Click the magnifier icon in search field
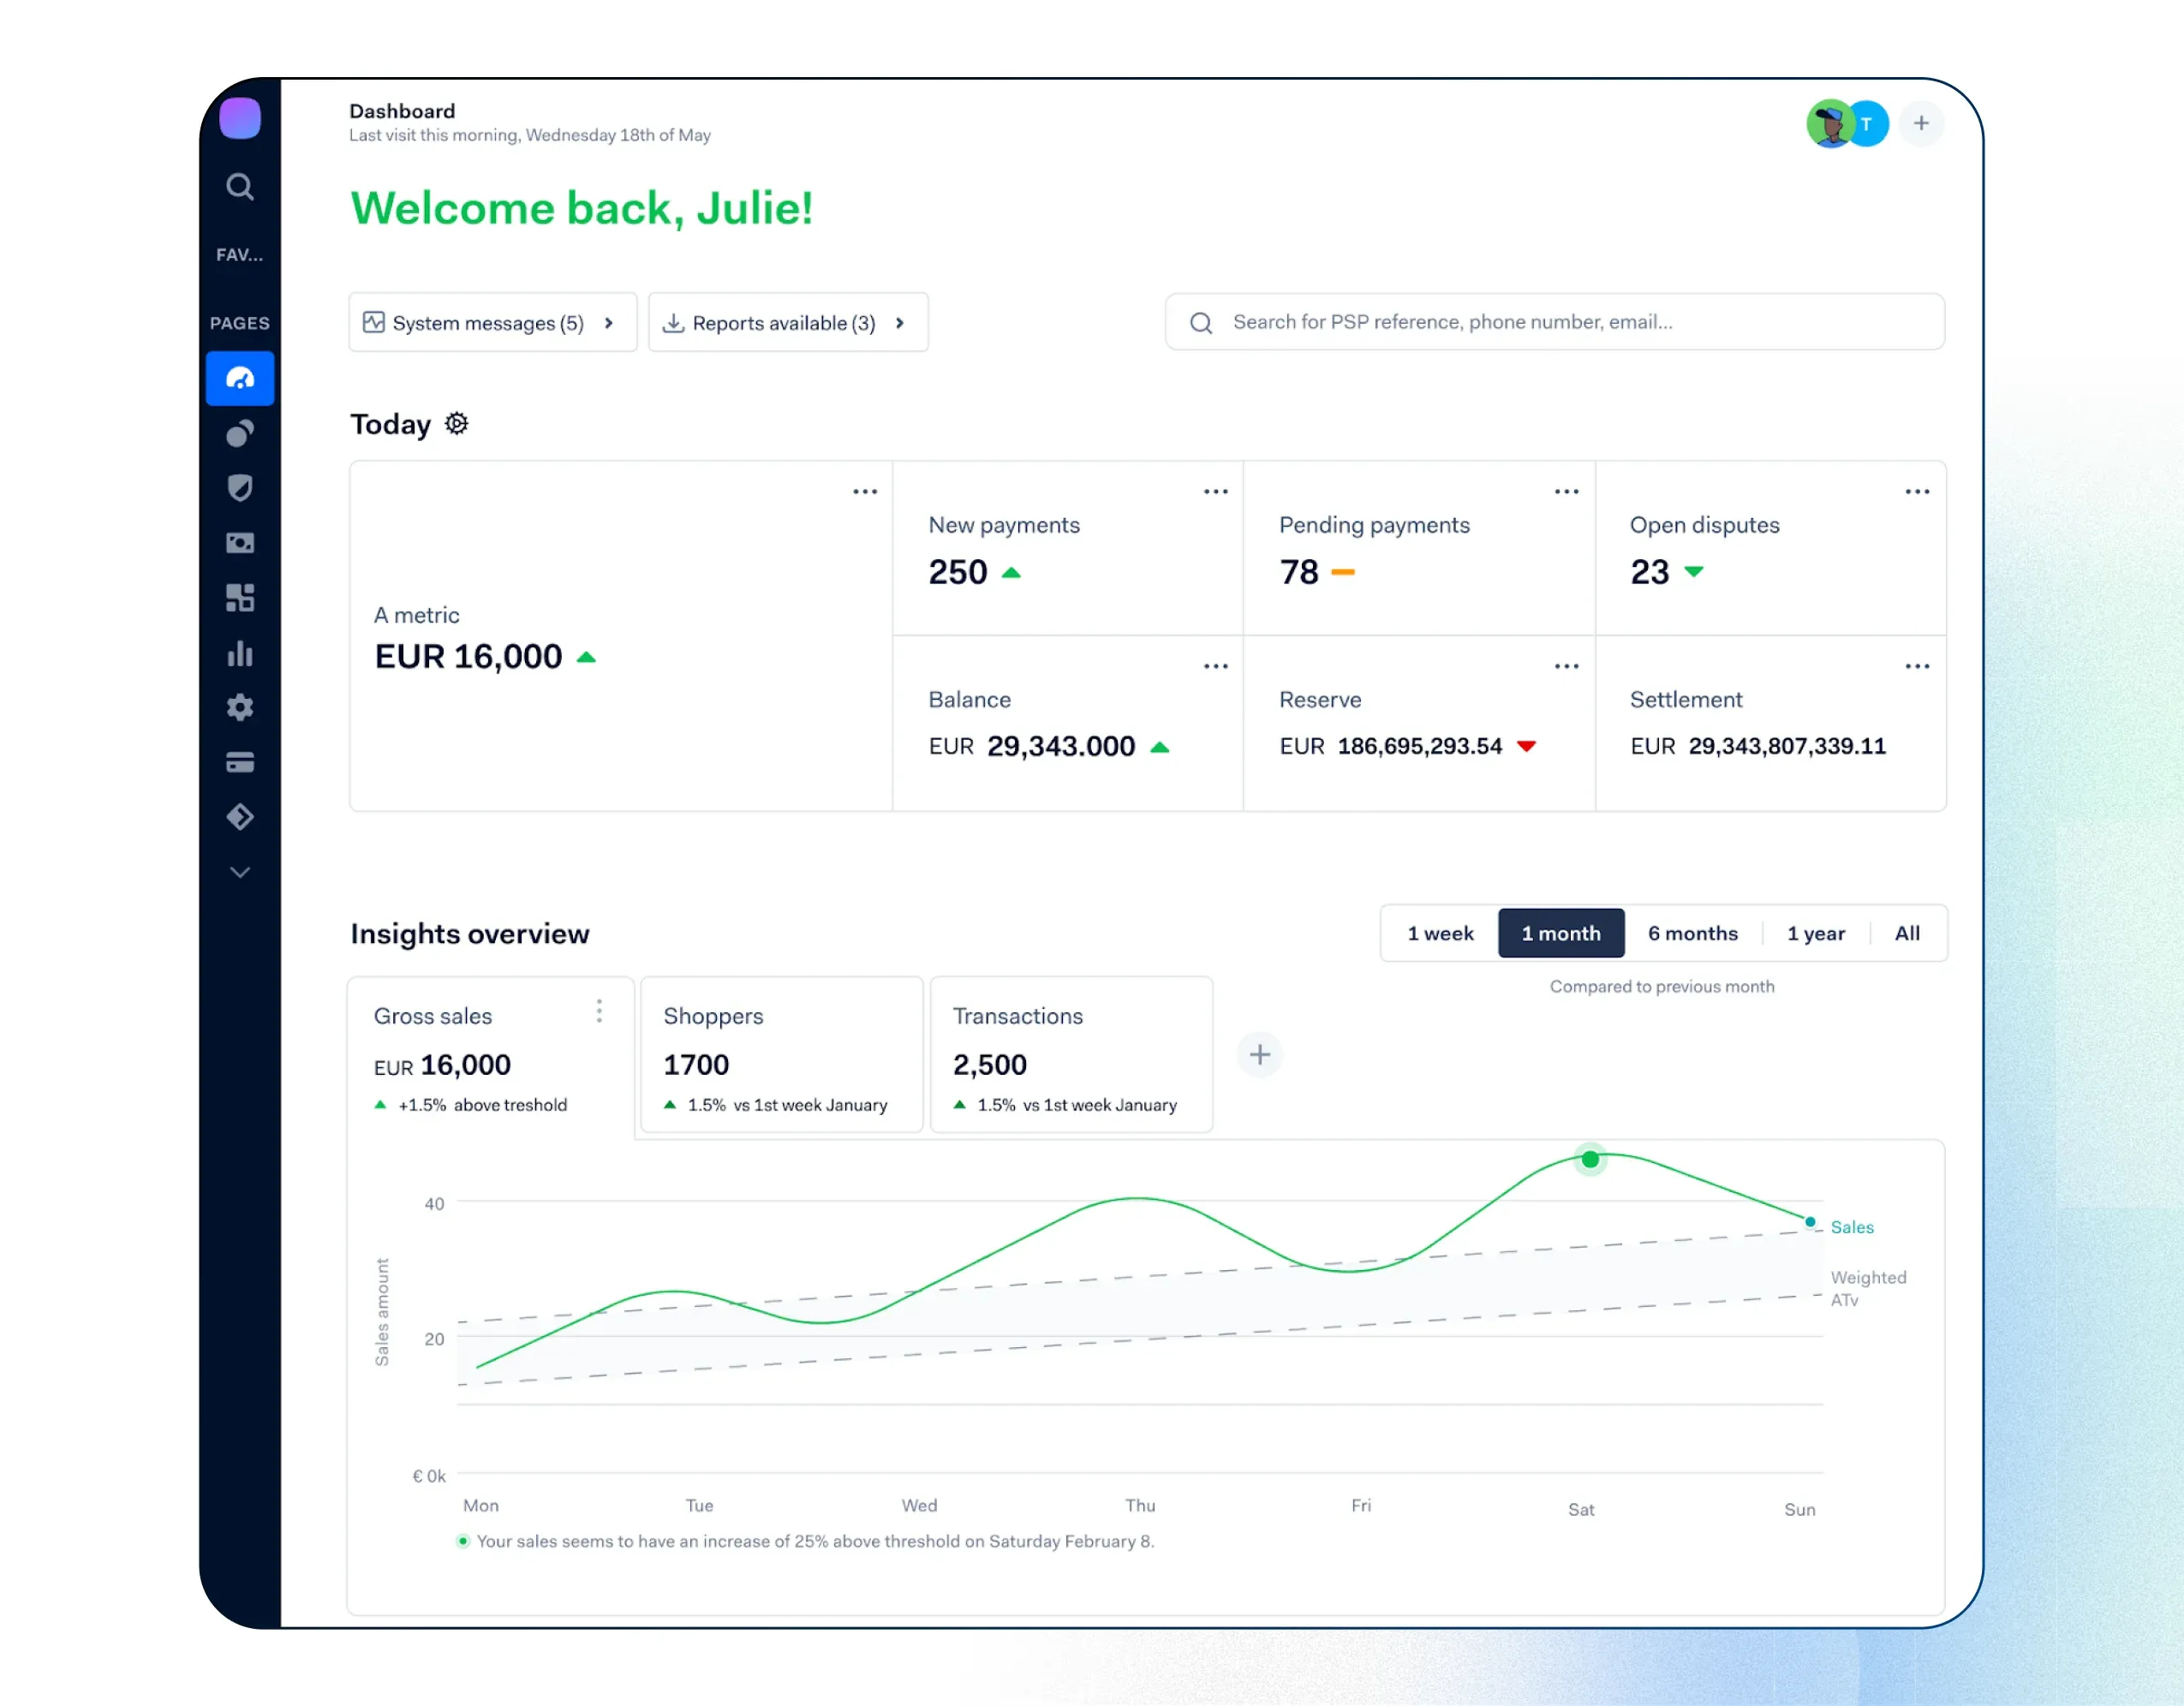The height and width of the screenshot is (1706, 2184). [1201, 323]
